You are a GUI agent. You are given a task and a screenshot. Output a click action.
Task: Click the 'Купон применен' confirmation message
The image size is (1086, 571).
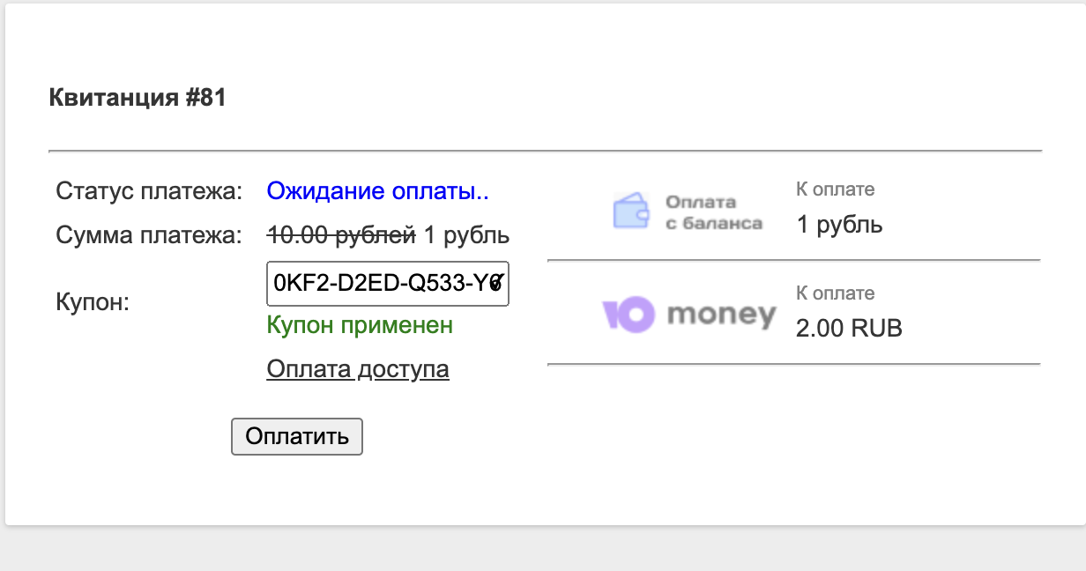tap(360, 325)
